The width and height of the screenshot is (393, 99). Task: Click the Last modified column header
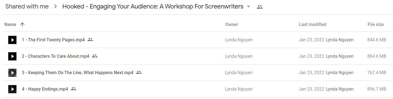click(313, 24)
